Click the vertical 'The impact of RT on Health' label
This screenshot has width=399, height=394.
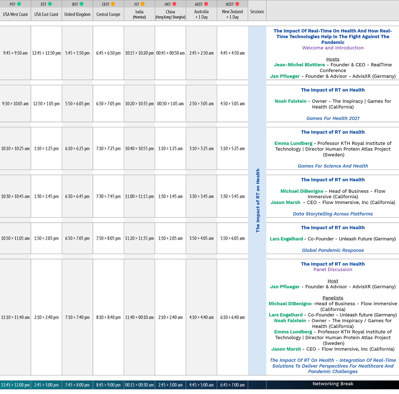coord(258,201)
